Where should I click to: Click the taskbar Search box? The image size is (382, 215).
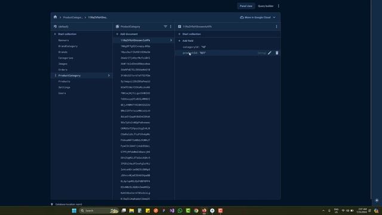pyautogui.click(x=99, y=211)
